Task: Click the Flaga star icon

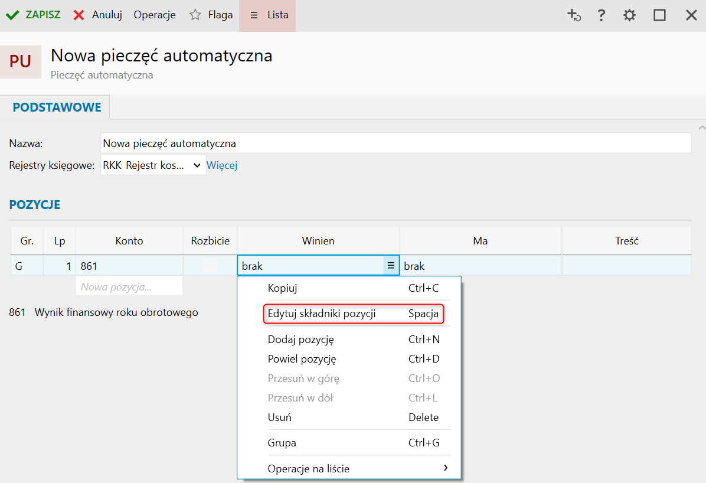Action: pyautogui.click(x=195, y=15)
